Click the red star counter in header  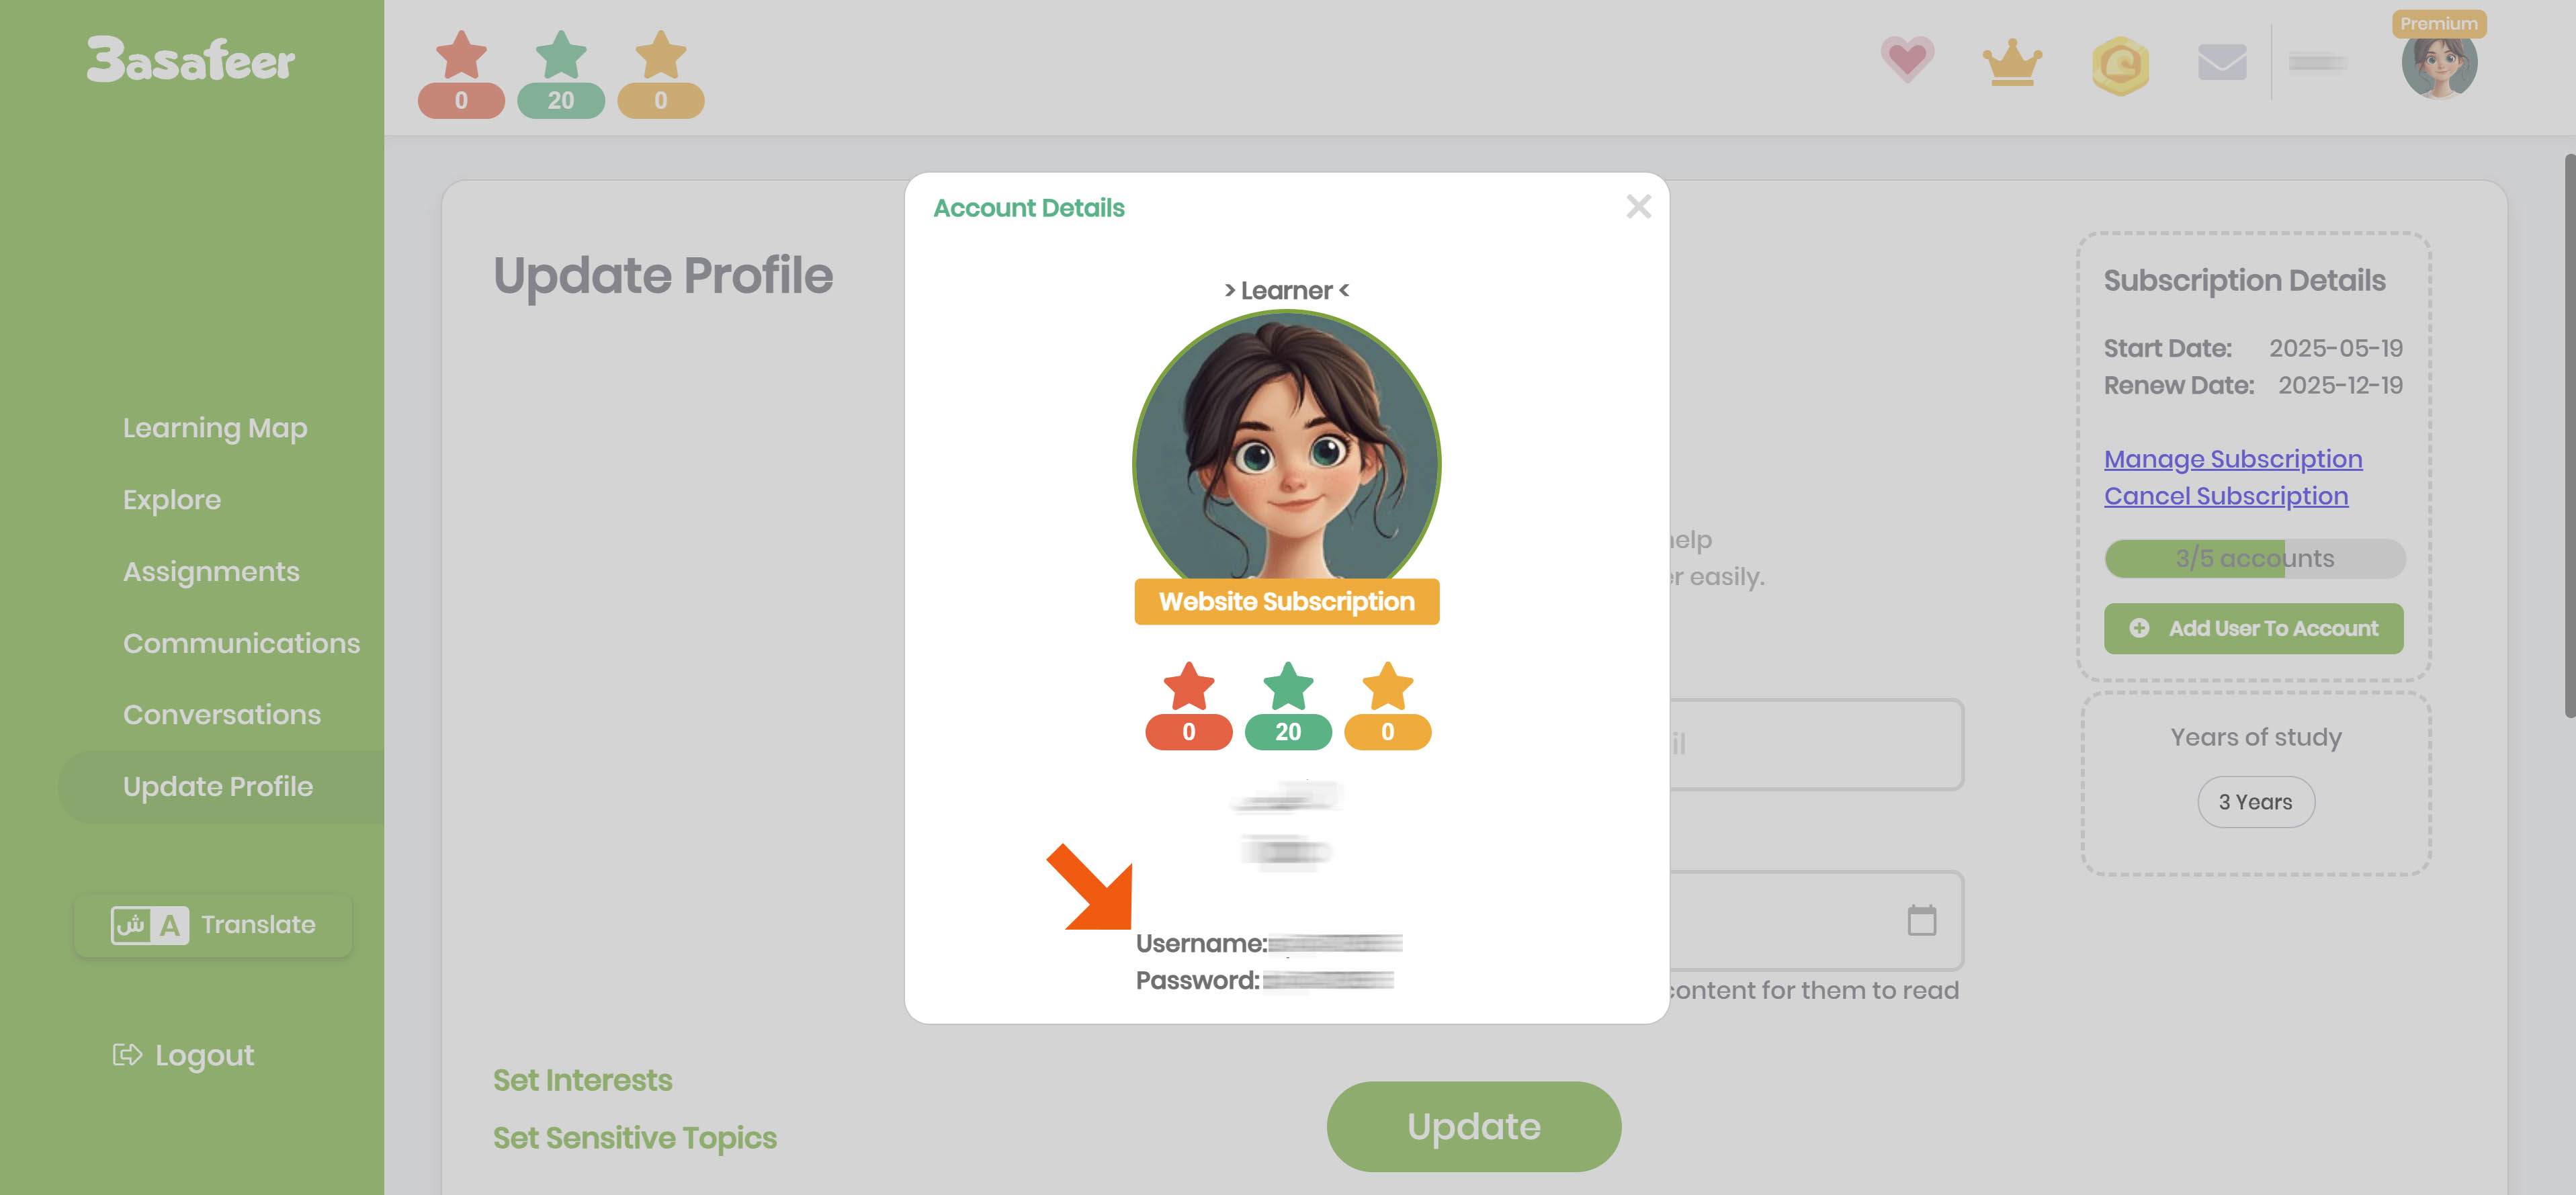coord(461,74)
